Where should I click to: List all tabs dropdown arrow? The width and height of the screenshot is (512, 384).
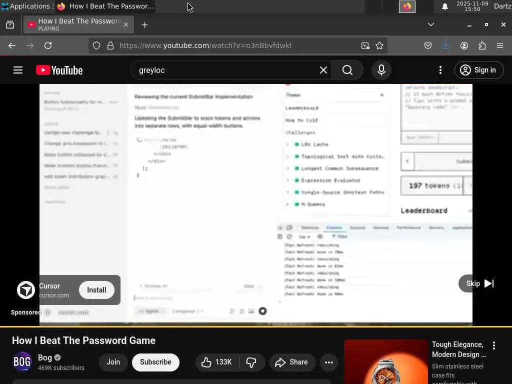coord(431,24)
